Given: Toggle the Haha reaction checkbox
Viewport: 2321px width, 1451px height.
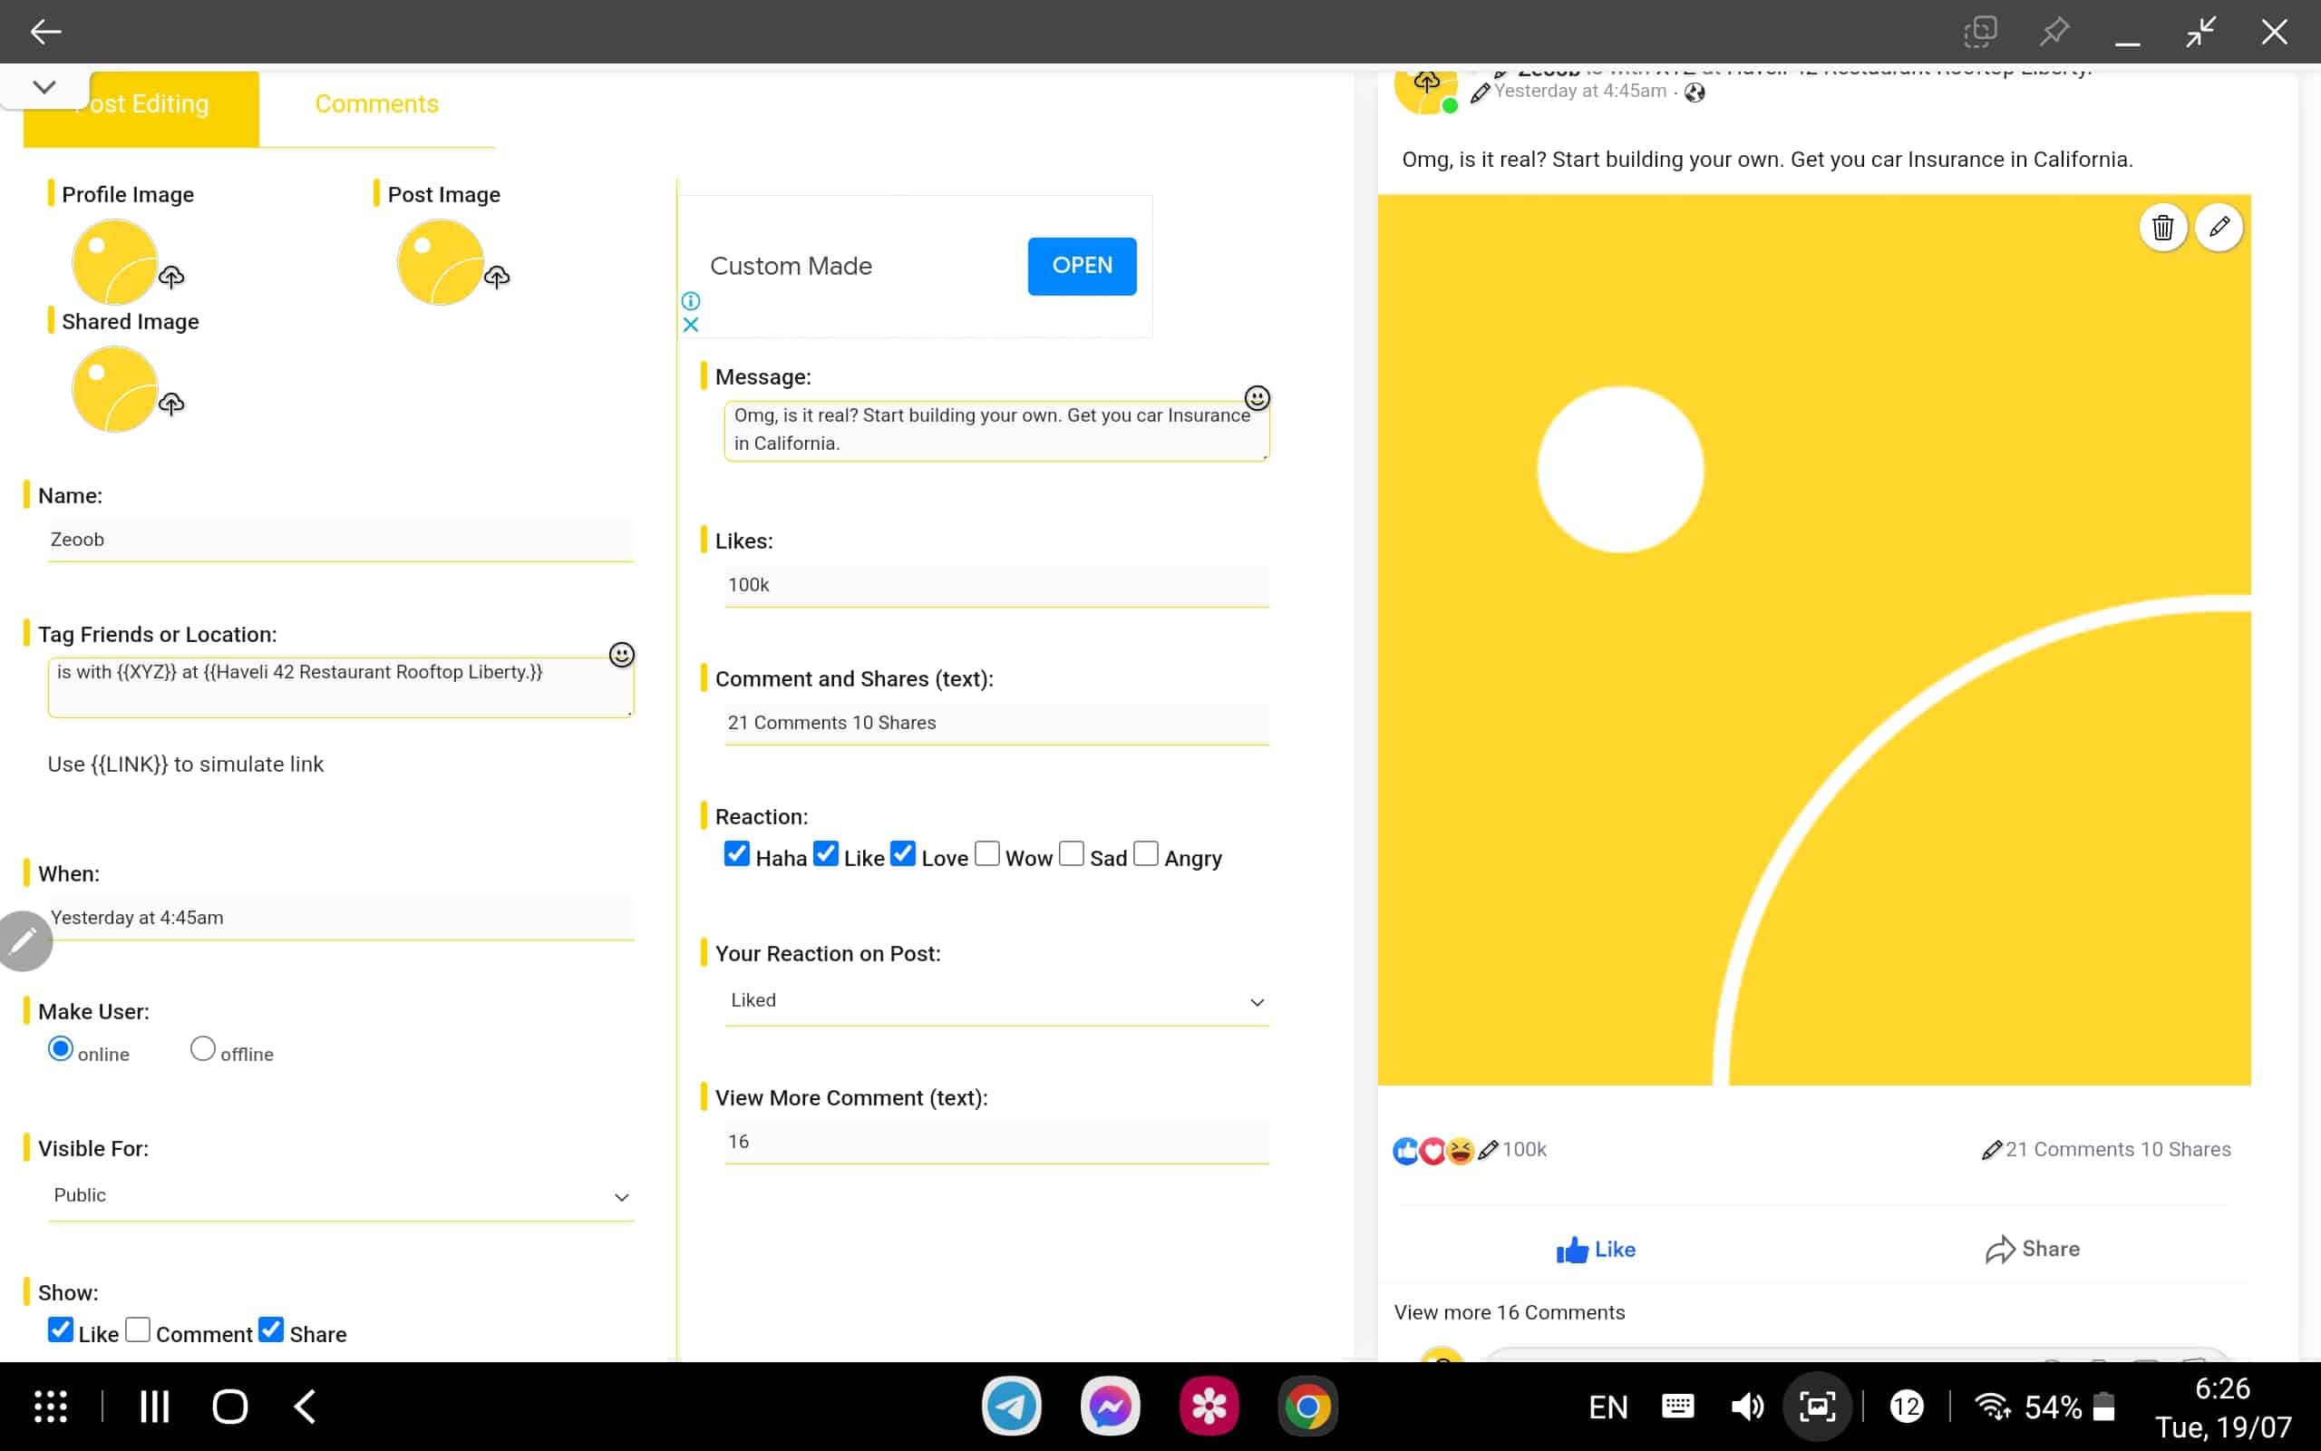Looking at the screenshot, I should 737,852.
